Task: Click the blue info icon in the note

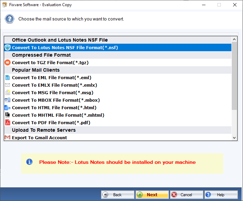Action: tap(29, 162)
